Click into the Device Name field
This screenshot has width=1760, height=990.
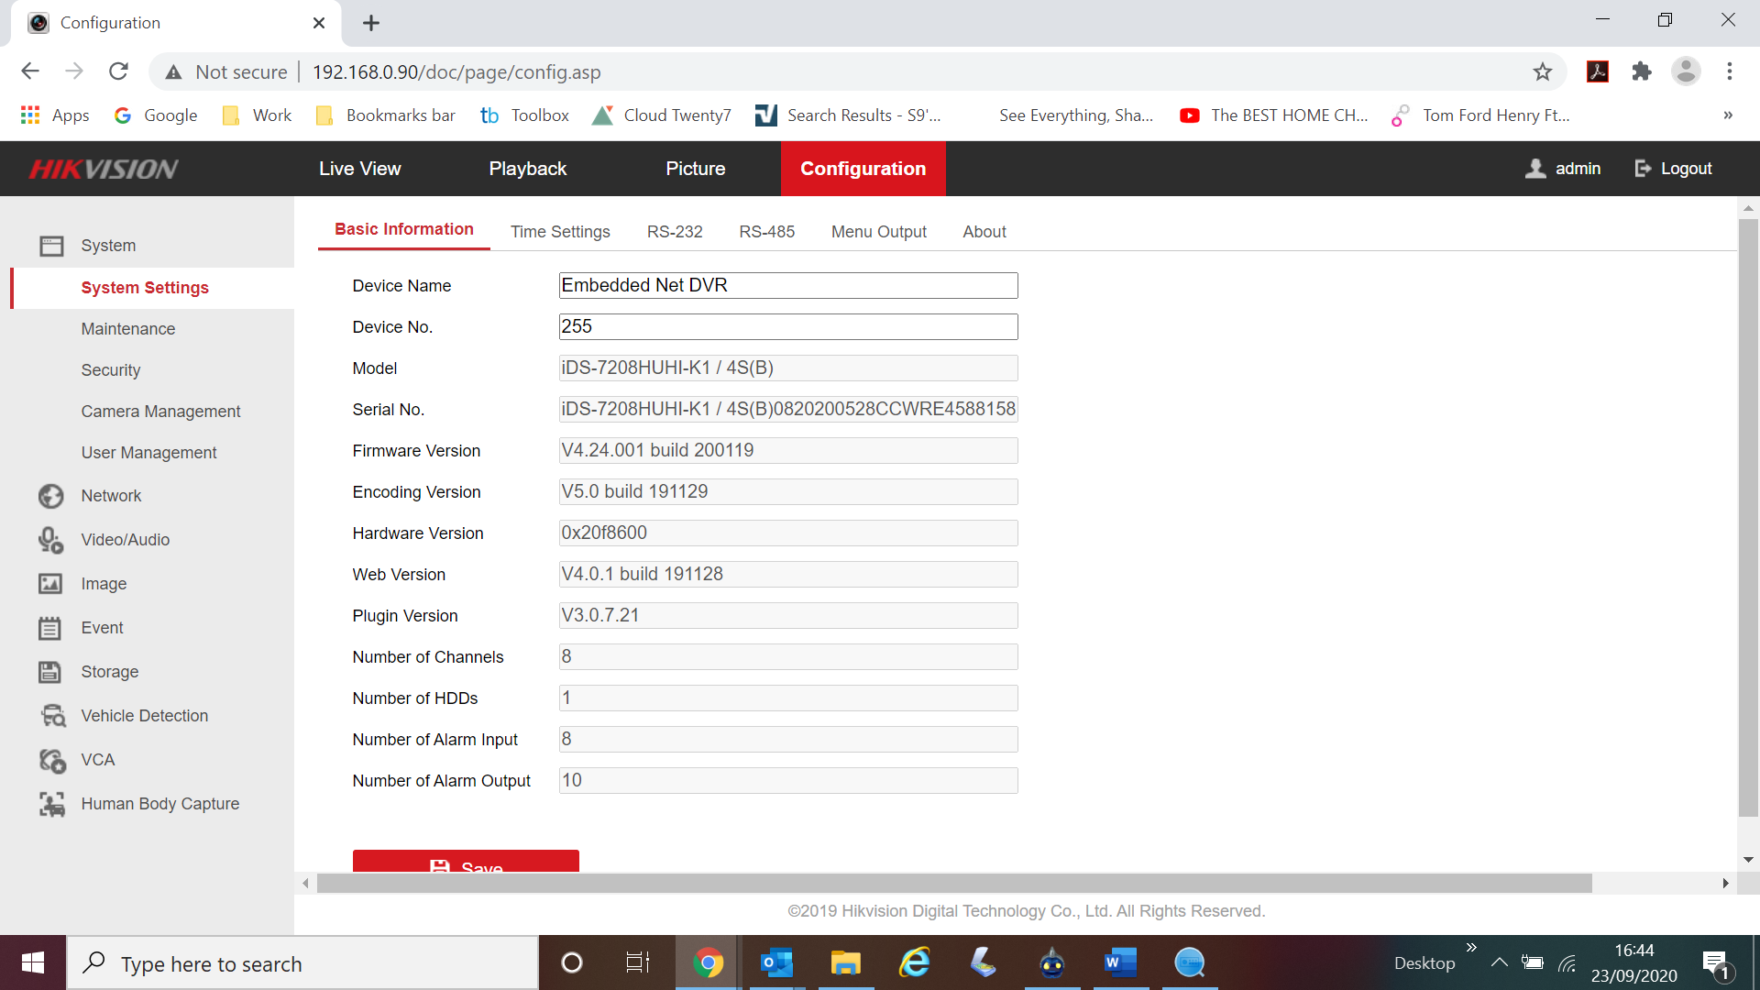pyautogui.click(x=787, y=286)
